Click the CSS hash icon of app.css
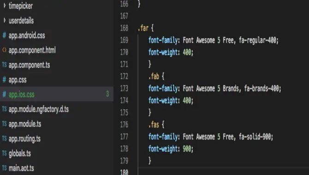 (4, 80)
